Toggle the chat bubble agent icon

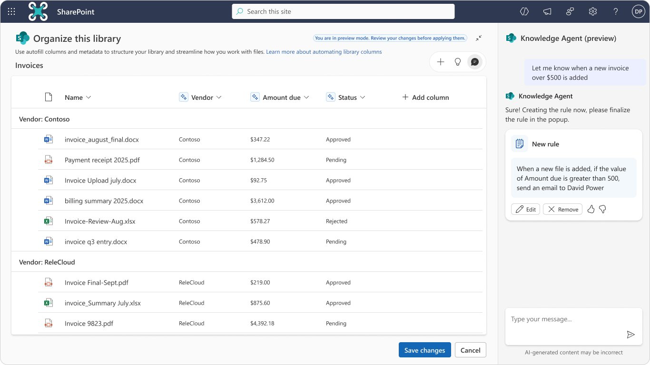coord(474,62)
